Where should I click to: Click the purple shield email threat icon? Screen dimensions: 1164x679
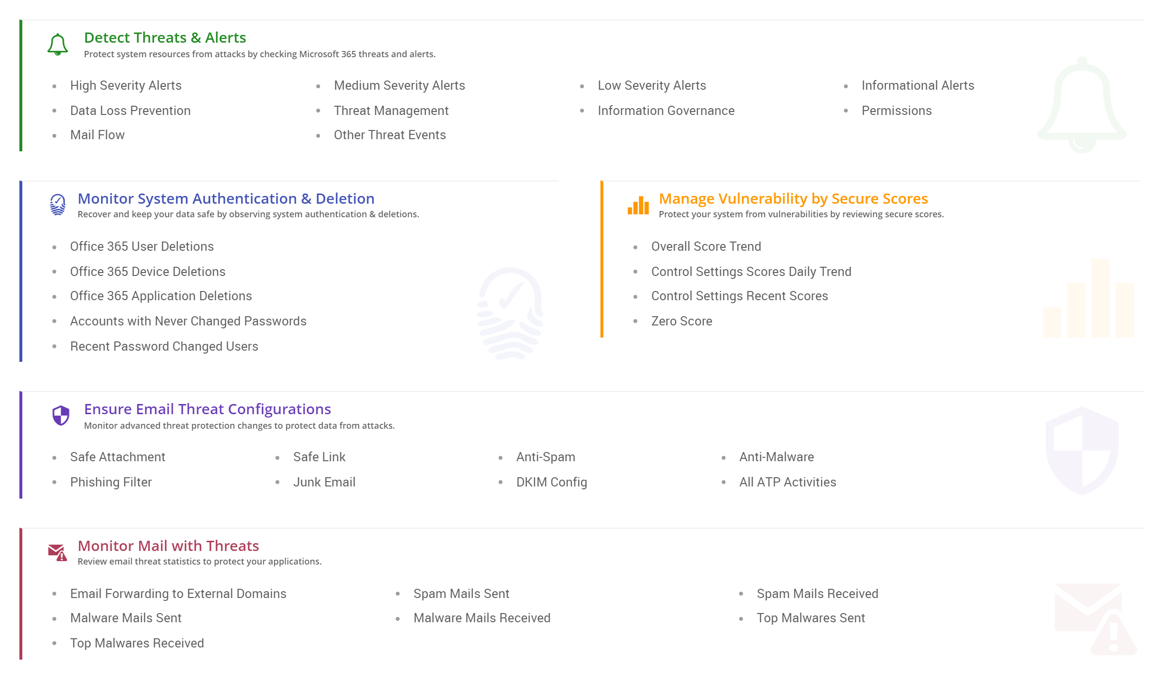pyautogui.click(x=61, y=416)
